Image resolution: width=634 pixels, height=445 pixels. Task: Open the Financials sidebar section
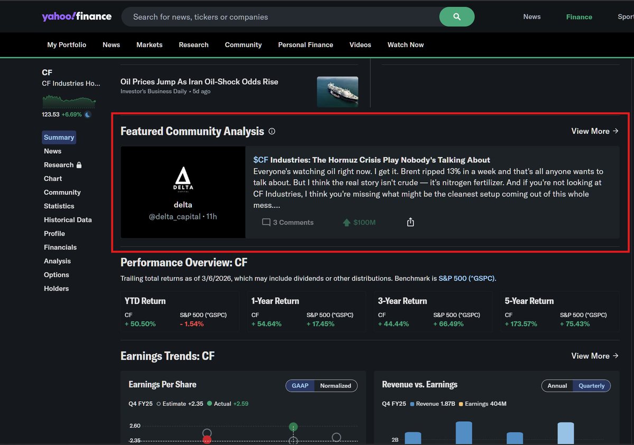60,247
